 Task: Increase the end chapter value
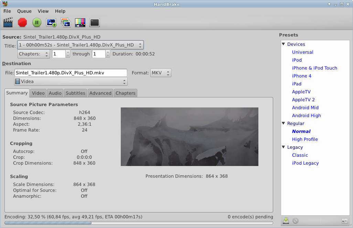click(108, 52)
